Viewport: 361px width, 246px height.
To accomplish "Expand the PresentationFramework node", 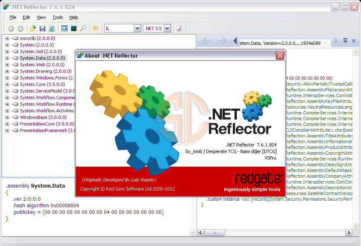I will click(x=7, y=130).
